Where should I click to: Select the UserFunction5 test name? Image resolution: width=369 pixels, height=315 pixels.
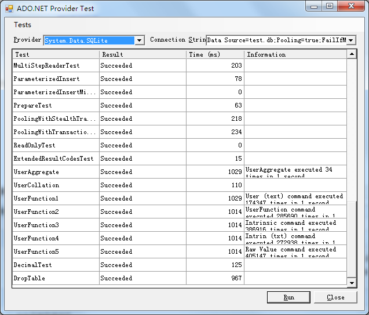pyautogui.click(x=36, y=251)
